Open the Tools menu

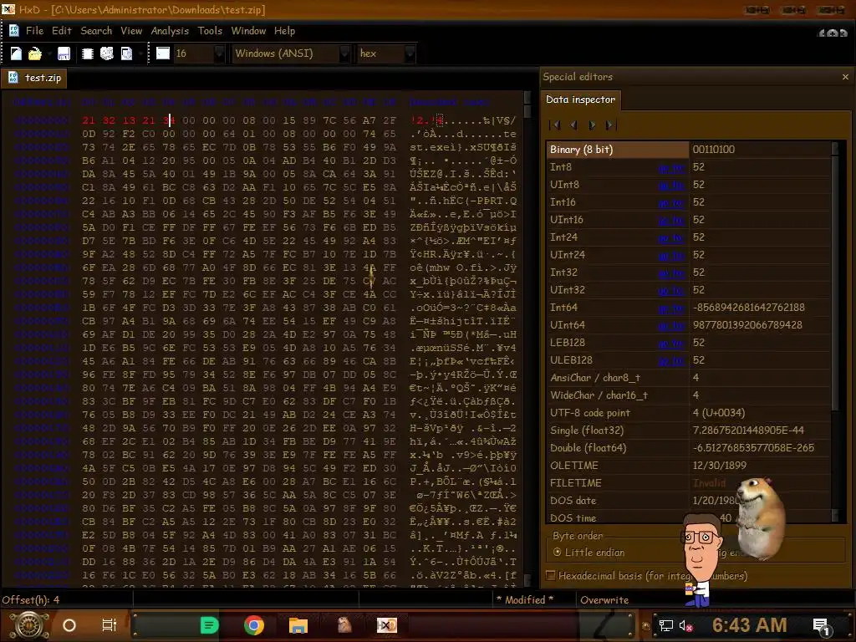210,31
